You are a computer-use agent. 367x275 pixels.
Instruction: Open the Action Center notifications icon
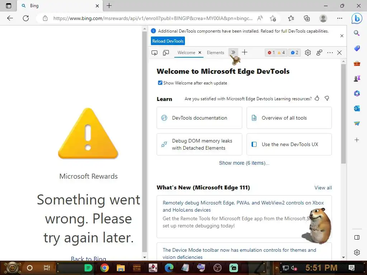point(351,268)
